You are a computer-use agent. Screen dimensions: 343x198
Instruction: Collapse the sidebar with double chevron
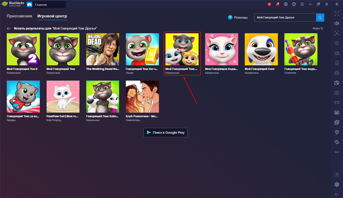[x=337, y=4]
